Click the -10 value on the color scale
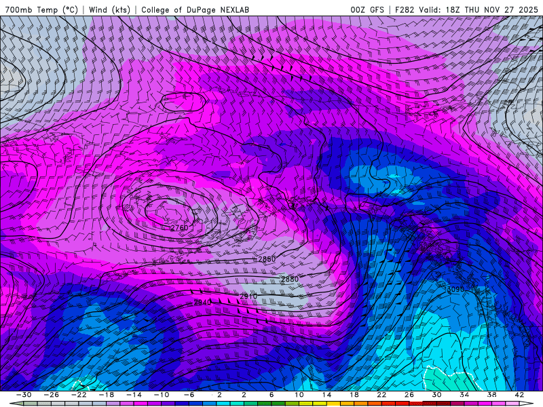 tap(161, 395)
